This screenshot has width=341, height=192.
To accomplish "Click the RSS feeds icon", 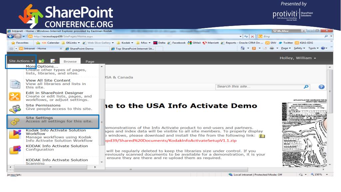I will point(254,48).
